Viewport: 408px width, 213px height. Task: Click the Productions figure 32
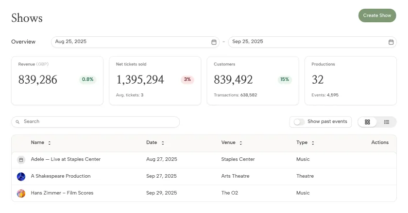click(318, 79)
